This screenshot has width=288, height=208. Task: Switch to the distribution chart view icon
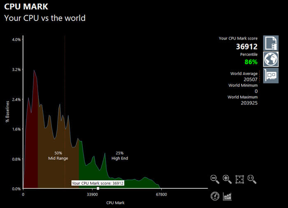tap(227, 196)
